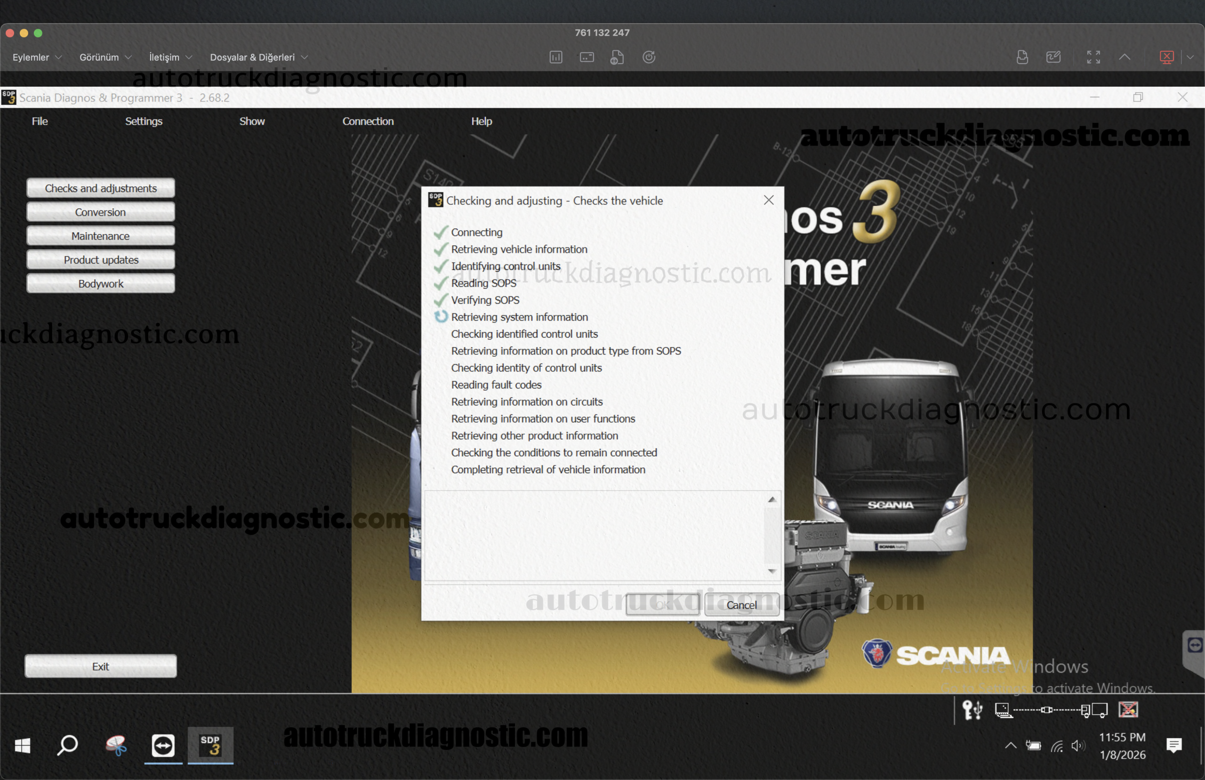Open the Connection menu
This screenshot has height=780, width=1205.
tap(368, 121)
